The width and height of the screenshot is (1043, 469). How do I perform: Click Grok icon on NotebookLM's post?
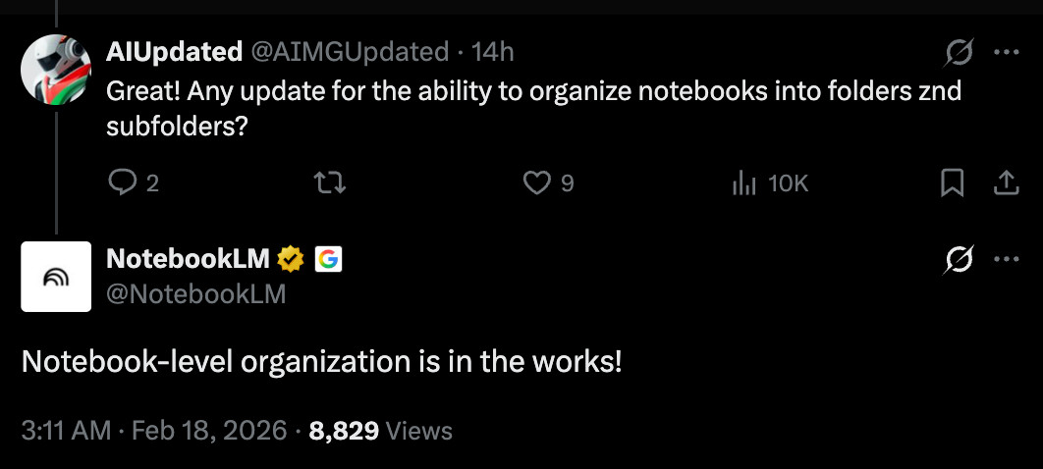[958, 260]
